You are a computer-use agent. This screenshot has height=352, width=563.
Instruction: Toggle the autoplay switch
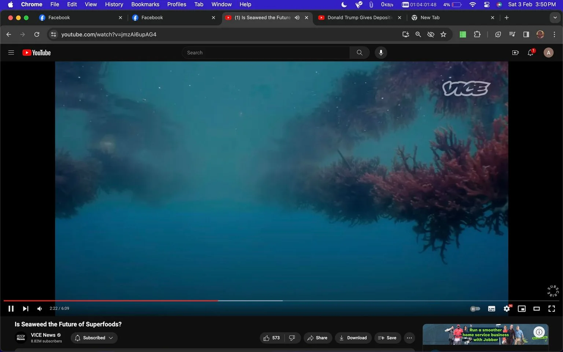pos(475,309)
